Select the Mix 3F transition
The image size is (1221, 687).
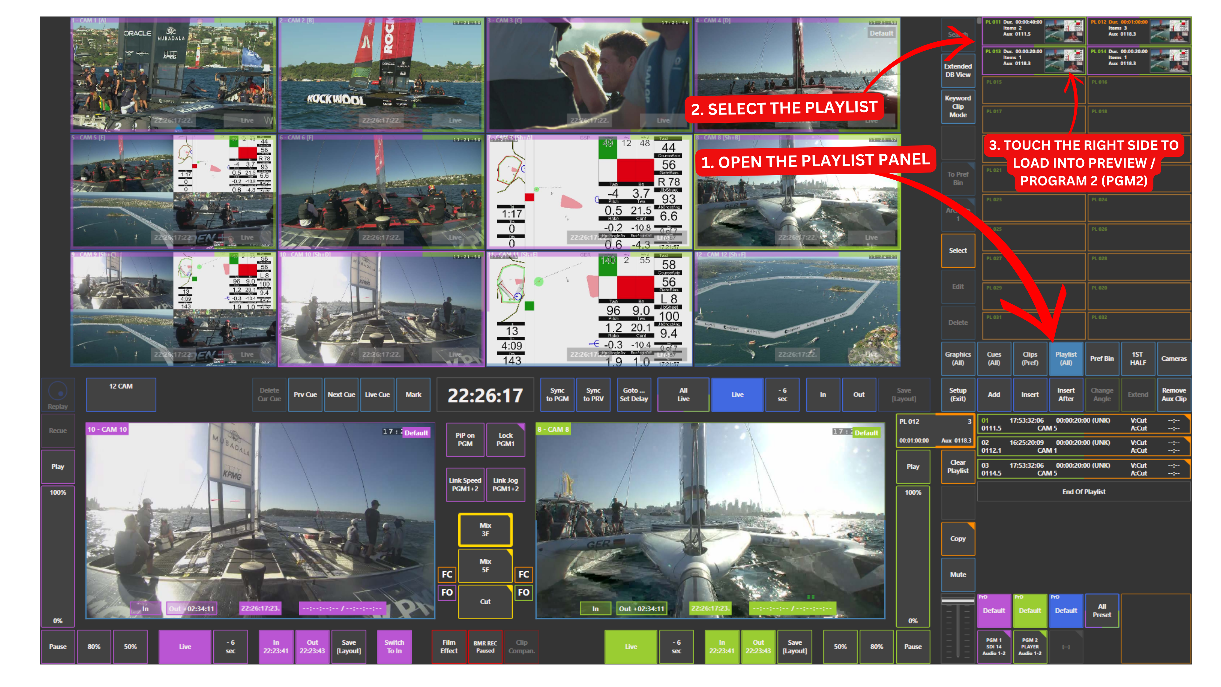pos(485,530)
